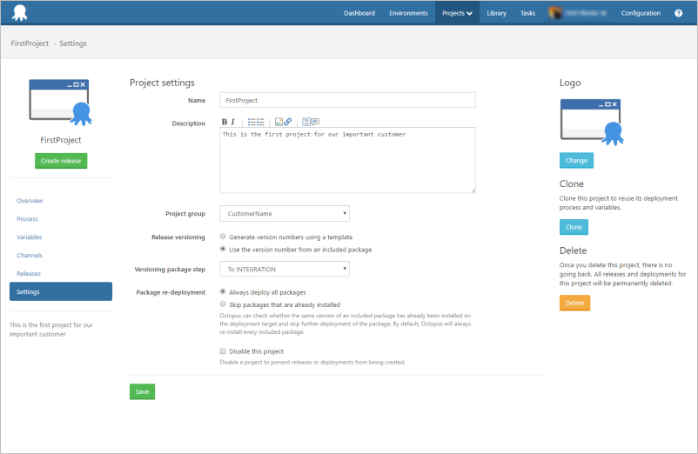Insert a bulleted list in description
Screen dimensions: 698x454
[x=252, y=123]
